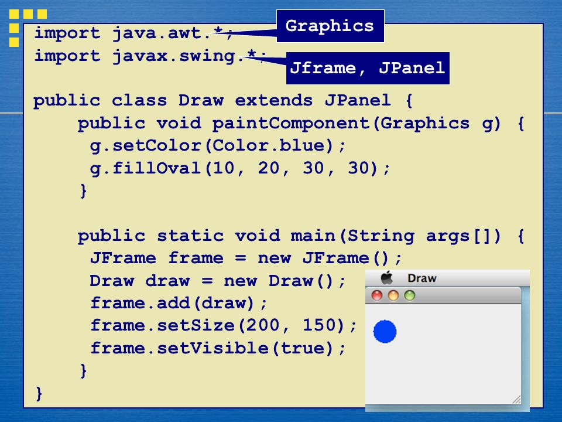Click the line "import javax.swing.*;"
This screenshot has height=422, width=562.
[150, 56]
